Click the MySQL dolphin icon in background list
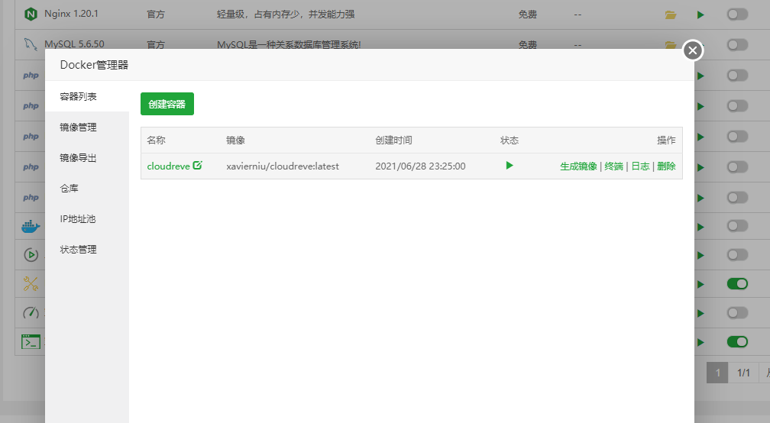 (31, 44)
